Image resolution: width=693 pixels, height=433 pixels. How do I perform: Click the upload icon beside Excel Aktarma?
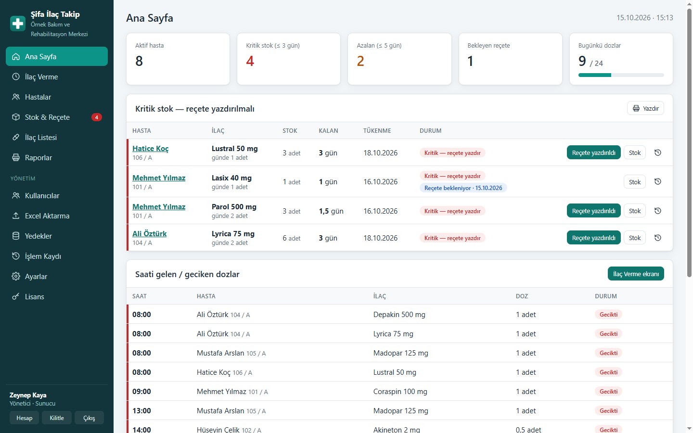(16, 216)
